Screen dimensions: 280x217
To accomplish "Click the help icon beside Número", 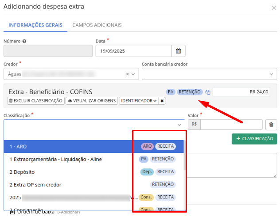I will click(24, 42).
